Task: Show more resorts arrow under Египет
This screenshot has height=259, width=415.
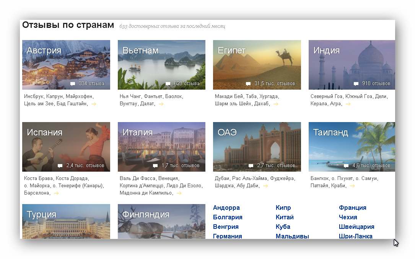Action: click(276, 104)
